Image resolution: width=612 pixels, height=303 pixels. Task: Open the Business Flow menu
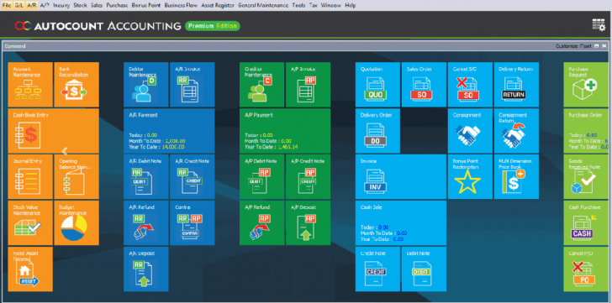coord(181,5)
